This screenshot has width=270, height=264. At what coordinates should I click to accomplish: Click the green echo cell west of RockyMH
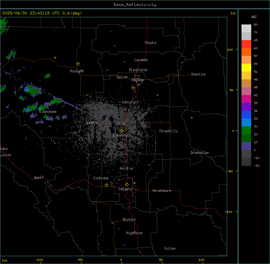pos(48,76)
